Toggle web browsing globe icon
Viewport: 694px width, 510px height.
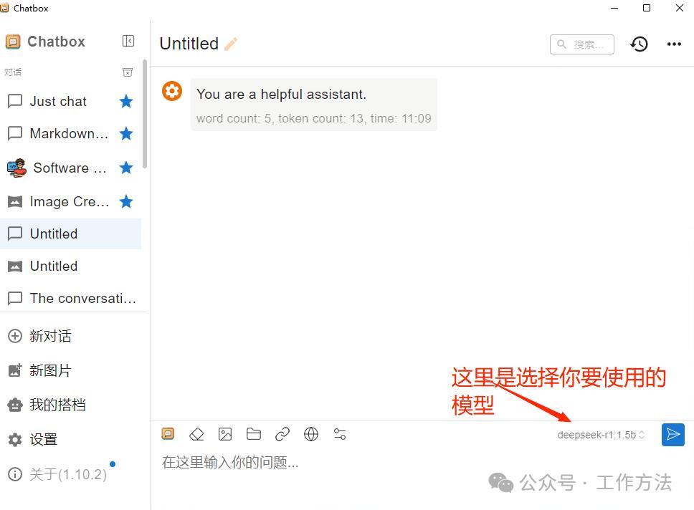(x=311, y=434)
